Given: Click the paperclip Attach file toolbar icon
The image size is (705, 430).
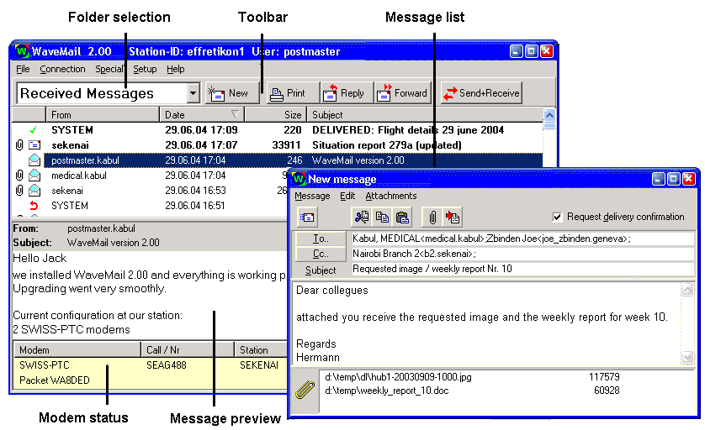Looking at the screenshot, I should (432, 218).
